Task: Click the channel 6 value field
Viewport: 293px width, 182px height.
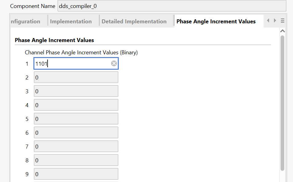Action: [76, 133]
